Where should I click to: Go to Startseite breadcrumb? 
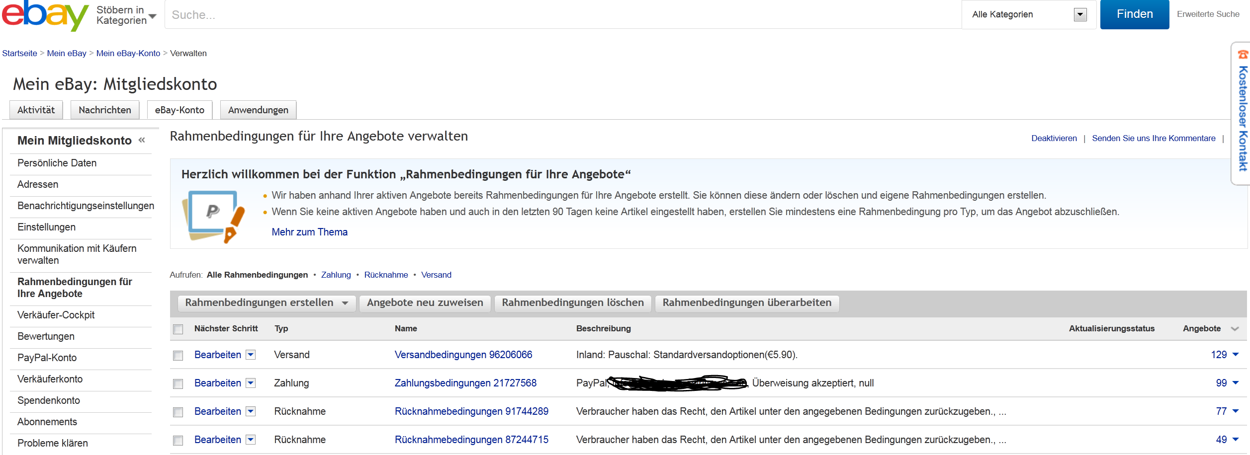[19, 53]
